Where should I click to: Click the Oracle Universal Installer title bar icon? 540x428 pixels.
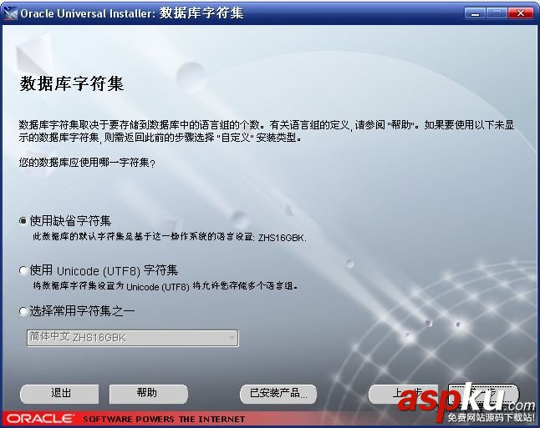click(x=10, y=13)
